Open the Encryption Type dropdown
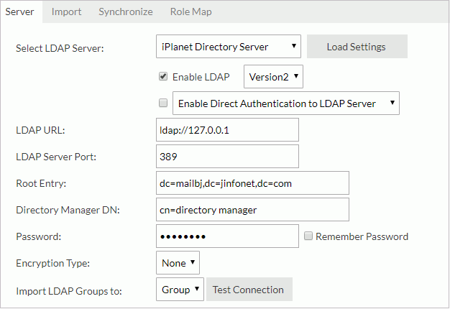The width and height of the screenshot is (450, 309). pos(178,263)
